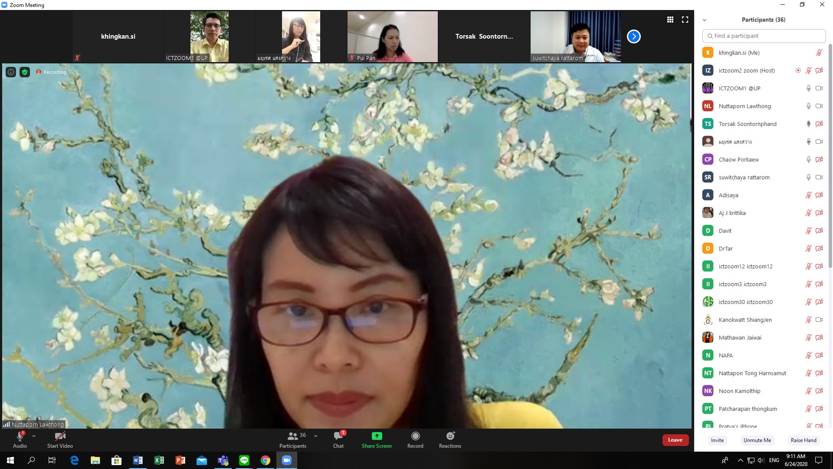This screenshot has height=469, width=833.
Task: Open LINE app from taskbar
Action: point(244,460)
